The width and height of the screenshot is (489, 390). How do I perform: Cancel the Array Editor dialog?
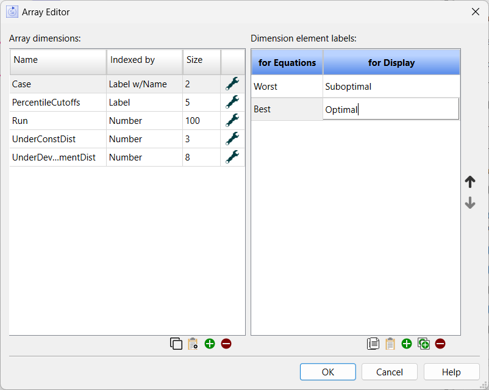pyautogui.click(x=390, y=372)
